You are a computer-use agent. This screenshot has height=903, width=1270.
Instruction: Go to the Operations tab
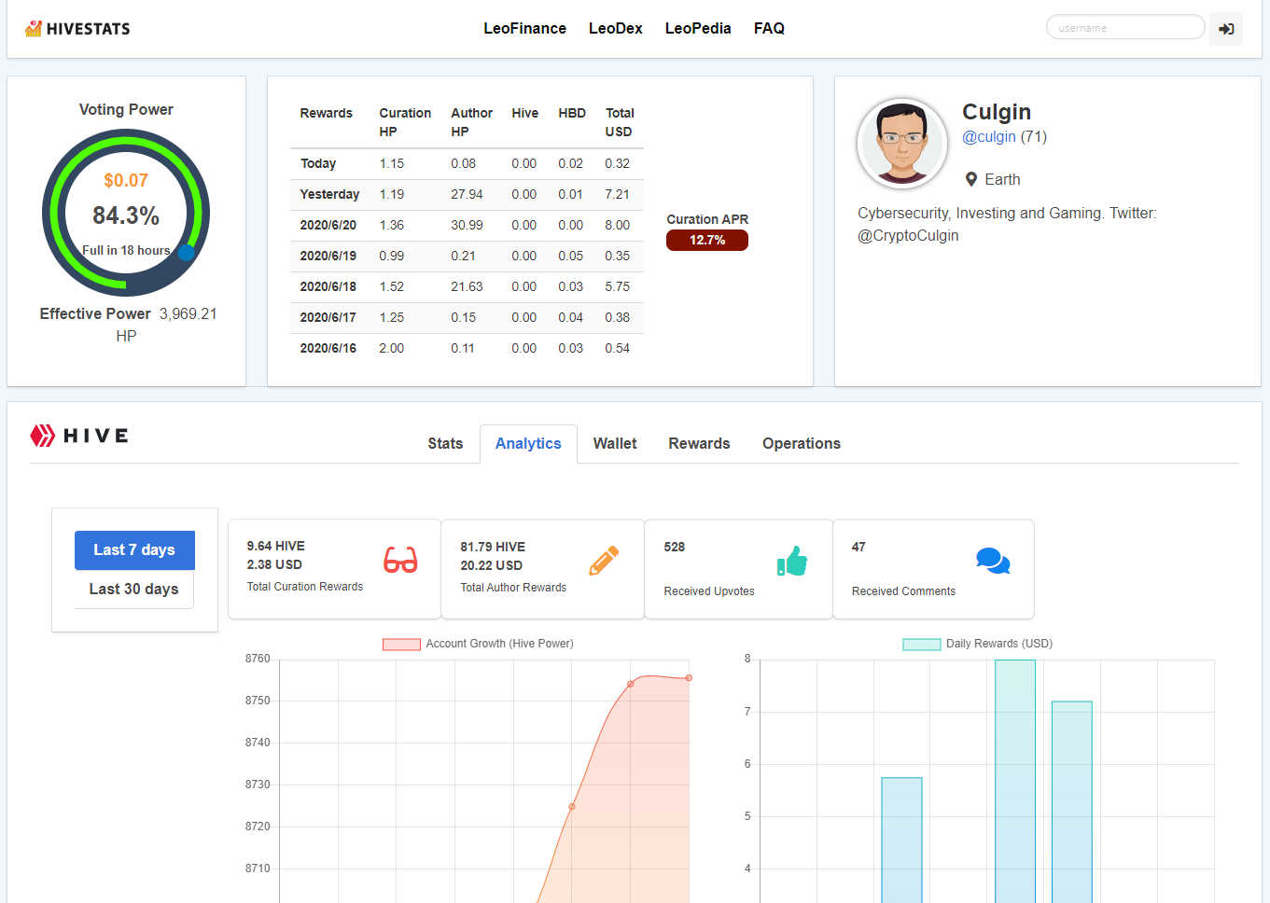coord(802,444)
